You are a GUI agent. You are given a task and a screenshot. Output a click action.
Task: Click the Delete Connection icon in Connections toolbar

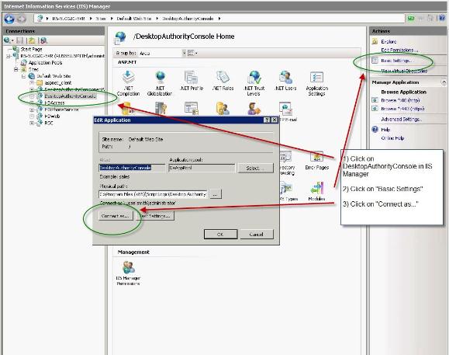click(x=43, y=40)
